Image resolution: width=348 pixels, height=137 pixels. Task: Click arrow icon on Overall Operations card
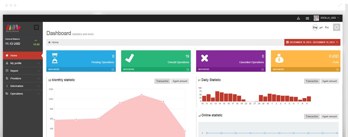point(188,69)
